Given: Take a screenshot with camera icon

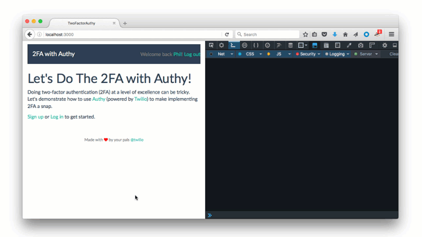Looking at the screenshot, I should (361, 45).
